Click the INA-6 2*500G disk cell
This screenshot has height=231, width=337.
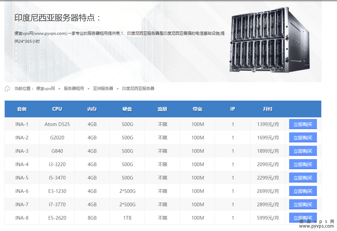pyautogui.click(x=128, y=191)
